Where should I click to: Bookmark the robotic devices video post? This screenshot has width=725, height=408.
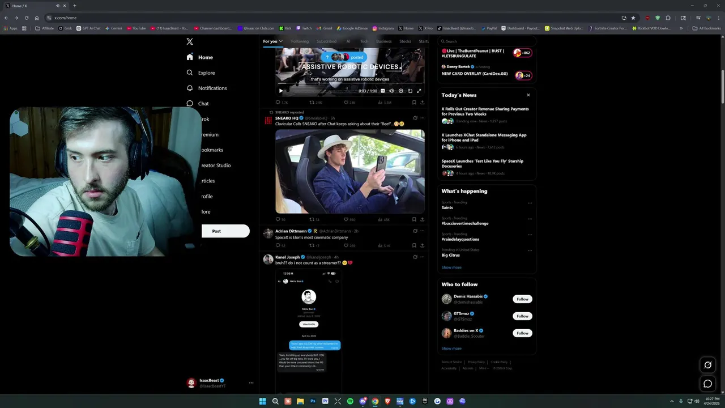(x=414, y=103)
